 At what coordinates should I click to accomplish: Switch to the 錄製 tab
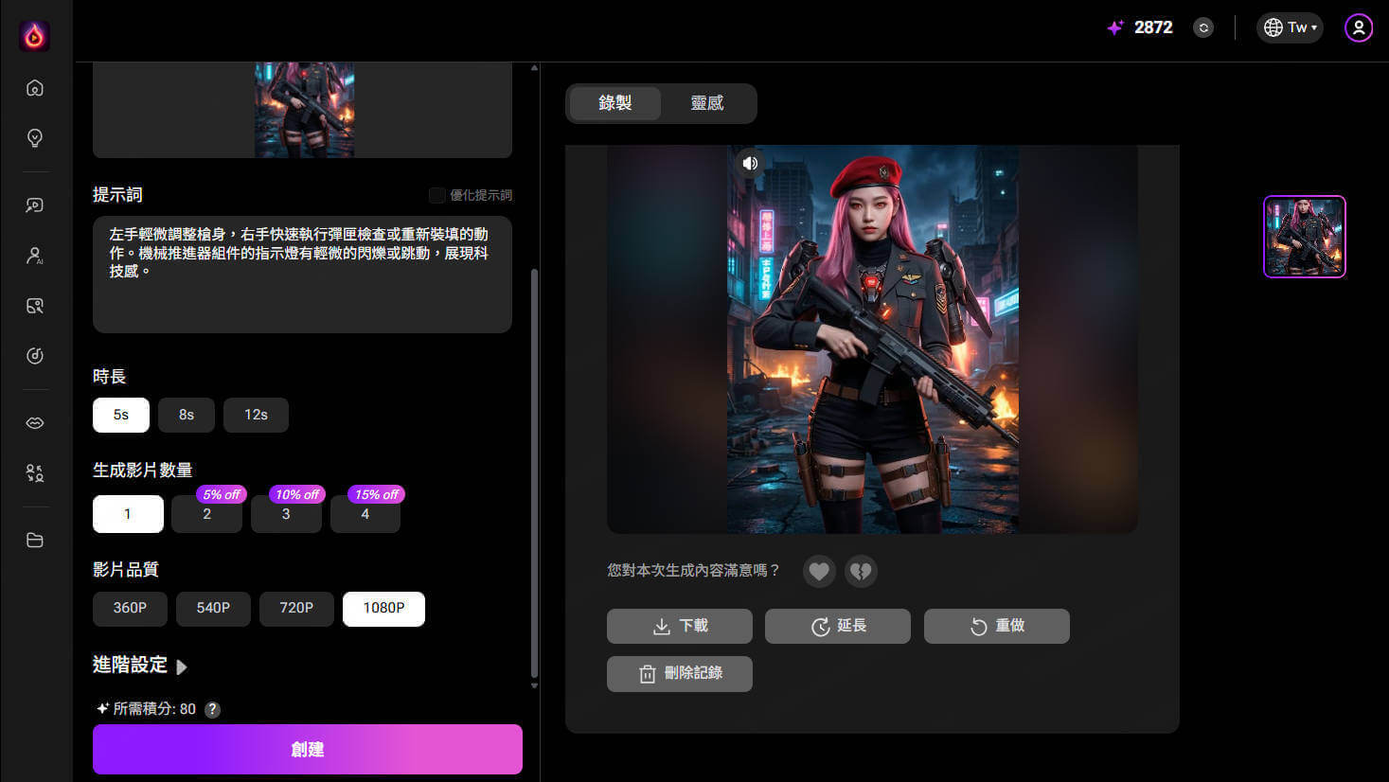614,103
